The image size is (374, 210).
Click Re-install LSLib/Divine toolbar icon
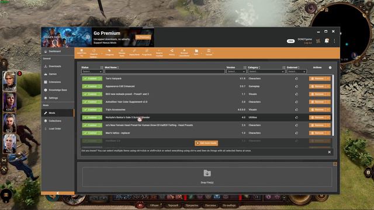pyautogui.click(x=184, y=52)
